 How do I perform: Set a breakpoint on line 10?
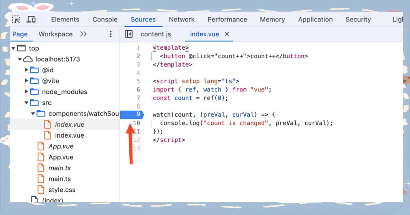coord(137,123)
